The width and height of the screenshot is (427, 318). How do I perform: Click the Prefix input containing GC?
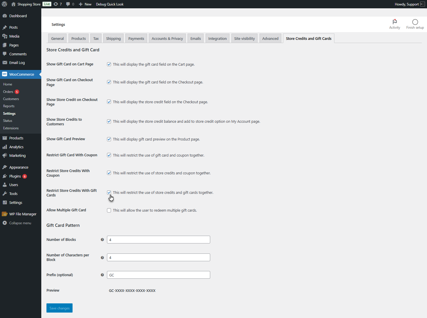[158, 275]
